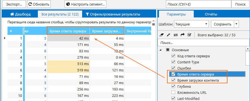Click the house icon on Дашборд tab
The width and height of the screenshot is (250, 101).
pos(12,14)
